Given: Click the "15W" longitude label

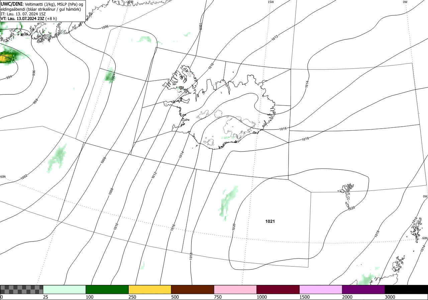Looking at the screenshot, I should (x=271, y=2).
